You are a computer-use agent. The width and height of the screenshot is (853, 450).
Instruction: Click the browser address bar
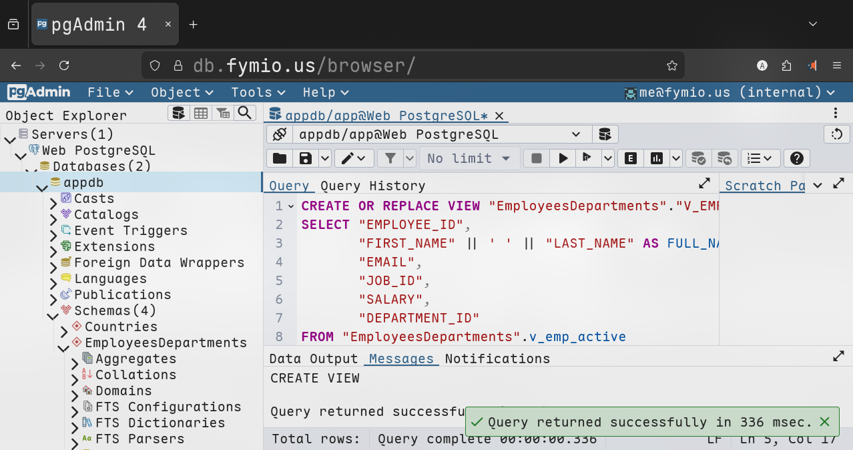(414, 65)
